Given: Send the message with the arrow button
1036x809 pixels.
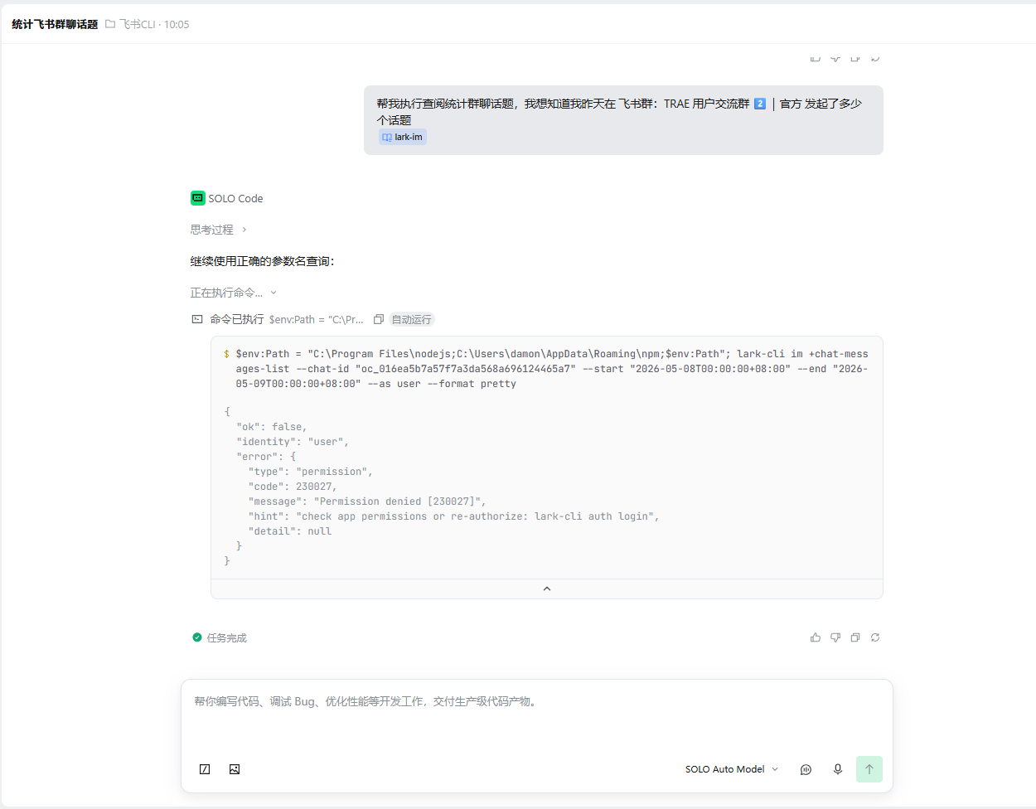Looking at the screenshot, I should 869,769.
